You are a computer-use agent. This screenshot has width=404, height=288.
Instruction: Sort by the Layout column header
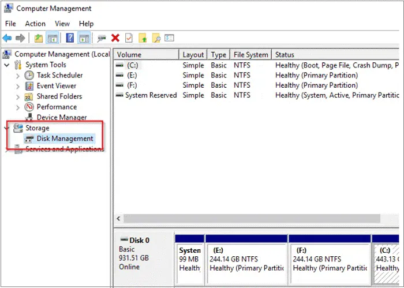click(x=193, y=55)
